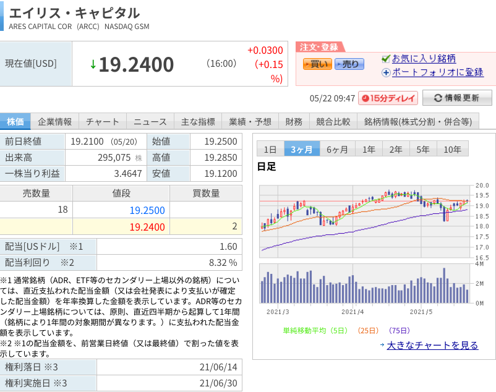Switch to the 競合比較 tab
496x392 pixels.
click(333, 121)
